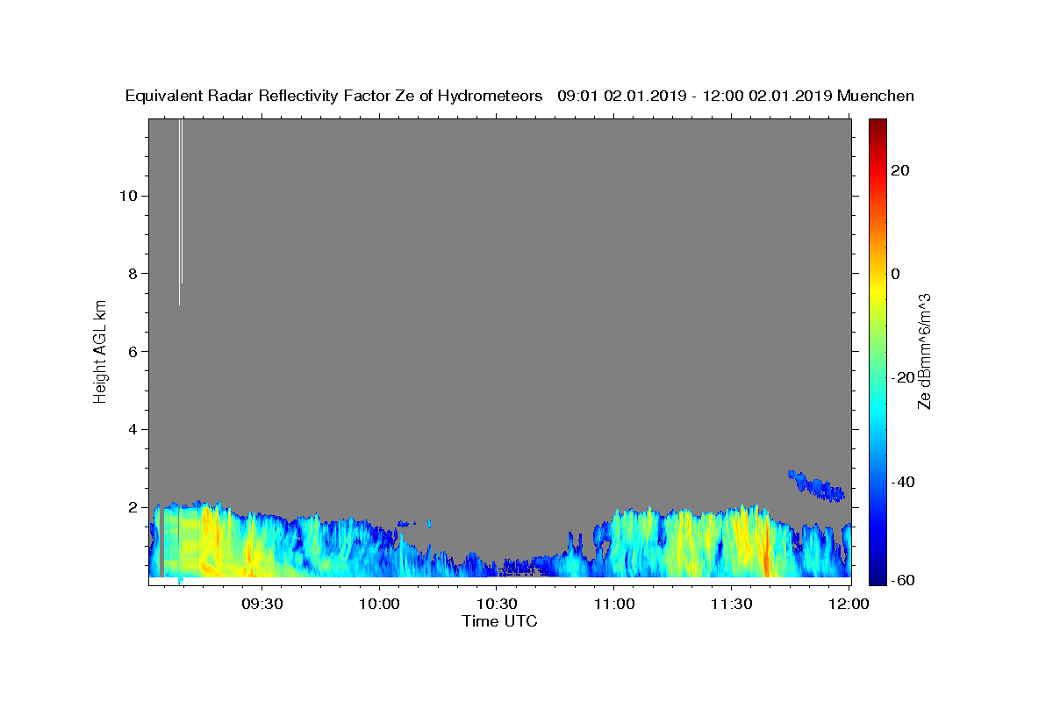Click the colorbar label -60
The width and height of the screenshot is (1053, 702).
pyautogui.click(x=903, y=580)
